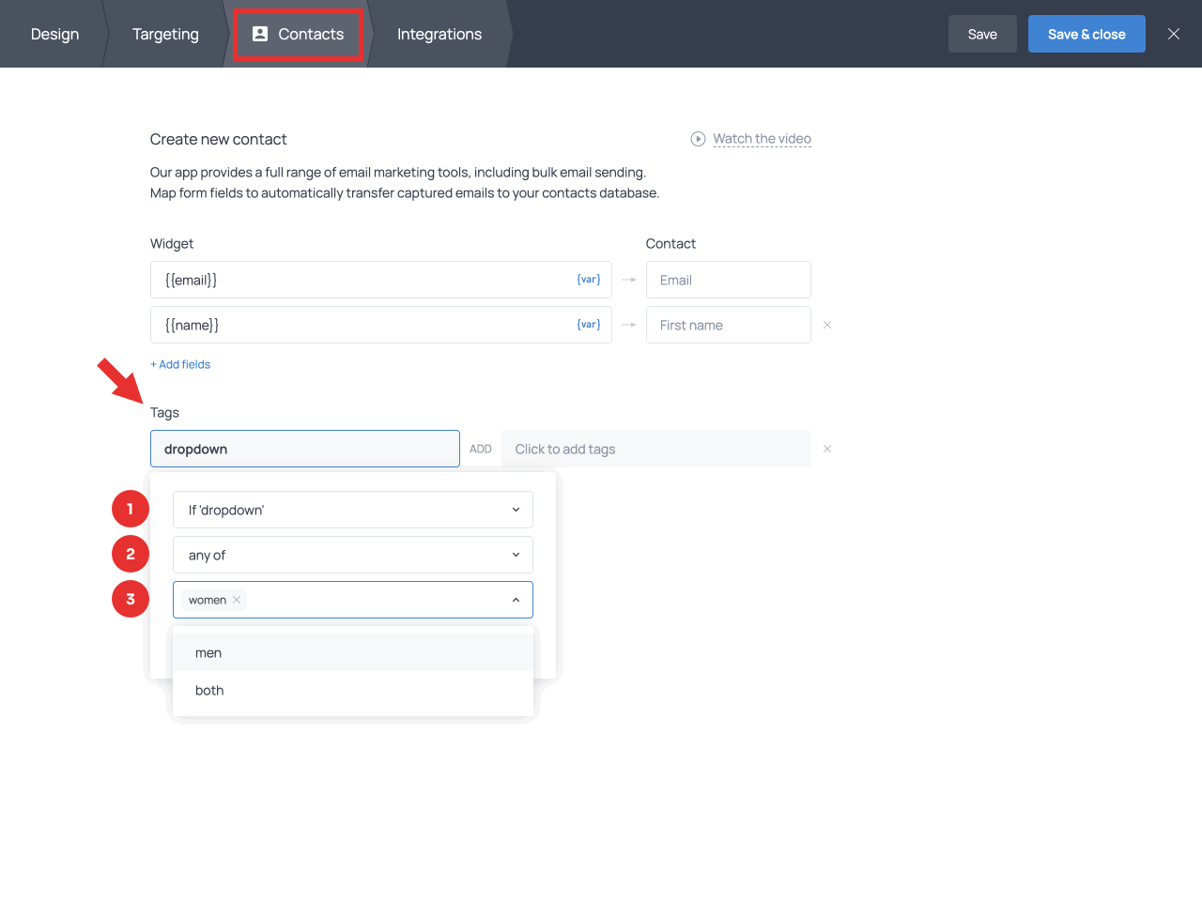Switch to the Integrations tab
This screenshot has width=1202, height=901.
point(439,33)
